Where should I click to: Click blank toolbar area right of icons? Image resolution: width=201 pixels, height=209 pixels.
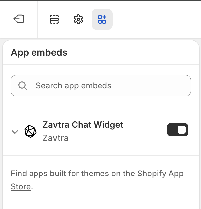pos(156,19)
